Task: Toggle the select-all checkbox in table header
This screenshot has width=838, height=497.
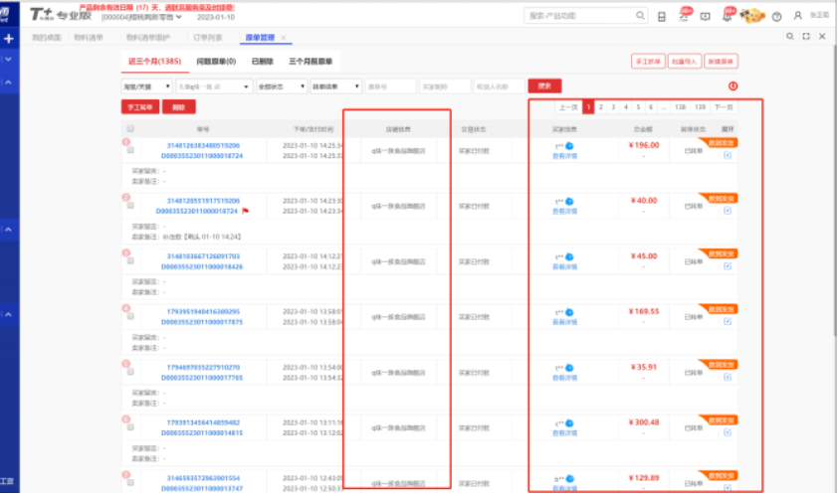Action: [130, 129]
